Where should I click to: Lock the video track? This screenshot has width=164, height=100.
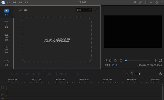coord(6,89)
